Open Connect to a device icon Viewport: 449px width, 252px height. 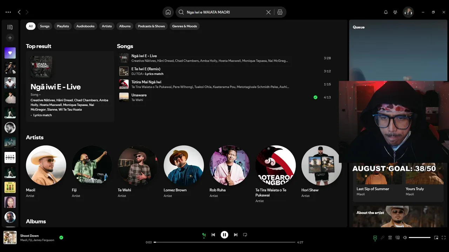coord(397,238)
